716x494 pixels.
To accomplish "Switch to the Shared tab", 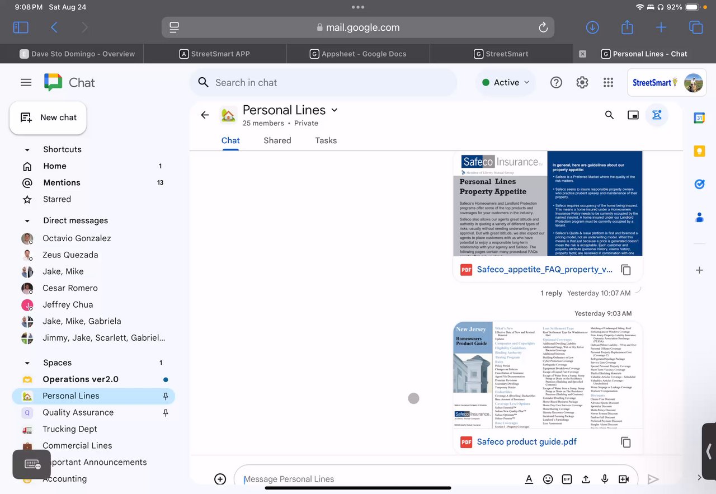I will coord(277,140).
